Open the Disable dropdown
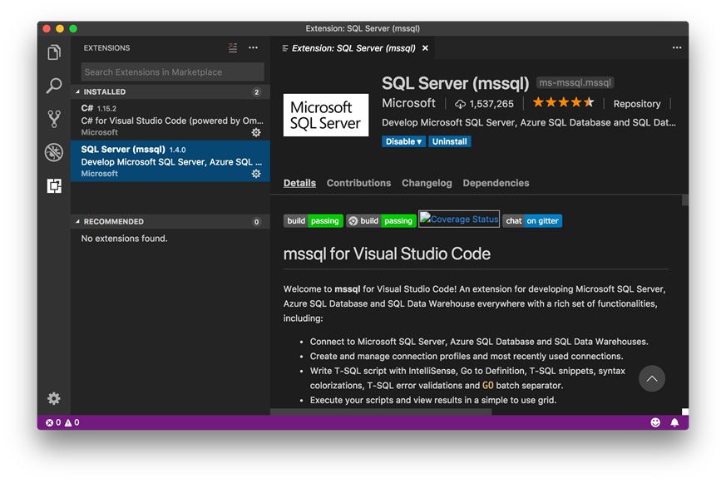 [403, 141]
